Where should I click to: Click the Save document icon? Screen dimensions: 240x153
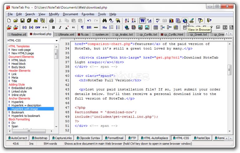click(22, 21)
